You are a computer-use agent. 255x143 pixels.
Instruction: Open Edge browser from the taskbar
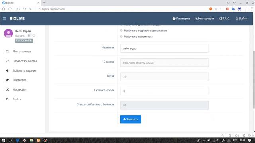coord(18,140)
